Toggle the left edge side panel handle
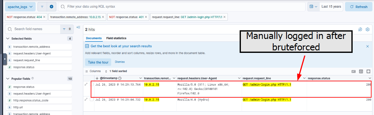 coord(5,59)
